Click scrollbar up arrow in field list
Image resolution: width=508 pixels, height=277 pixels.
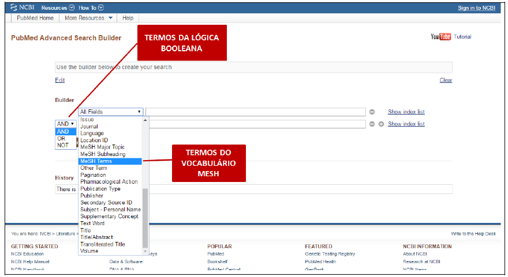tap(145, 120)
